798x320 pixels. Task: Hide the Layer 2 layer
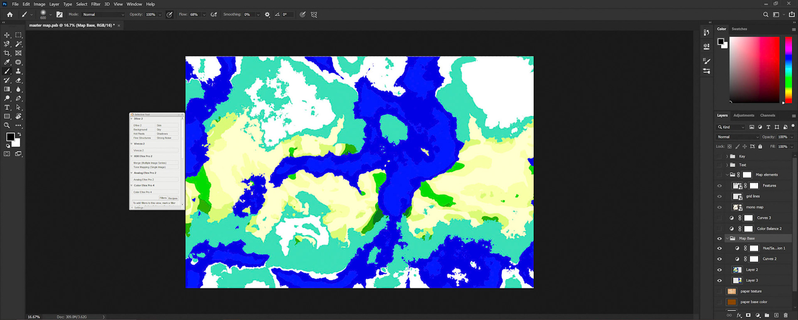[719, 270]
